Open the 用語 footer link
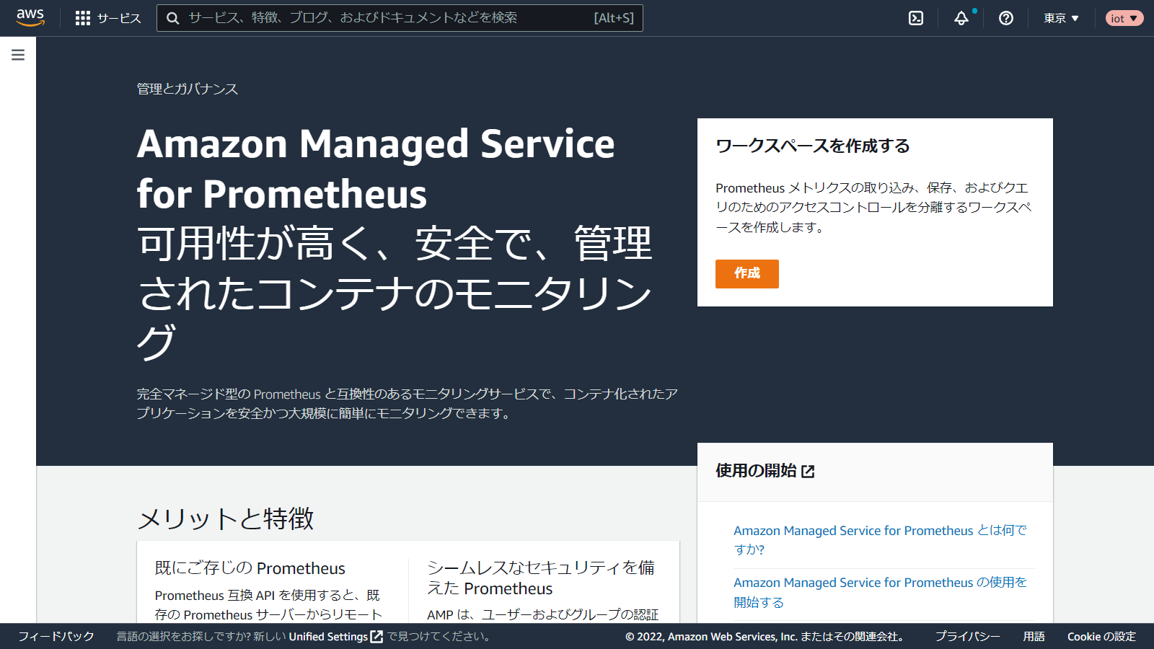1154x649 pixels. (1034, 636)
